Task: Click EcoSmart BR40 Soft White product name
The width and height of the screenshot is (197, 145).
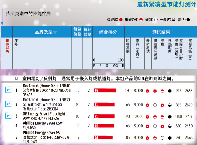Action: point(47,90)
